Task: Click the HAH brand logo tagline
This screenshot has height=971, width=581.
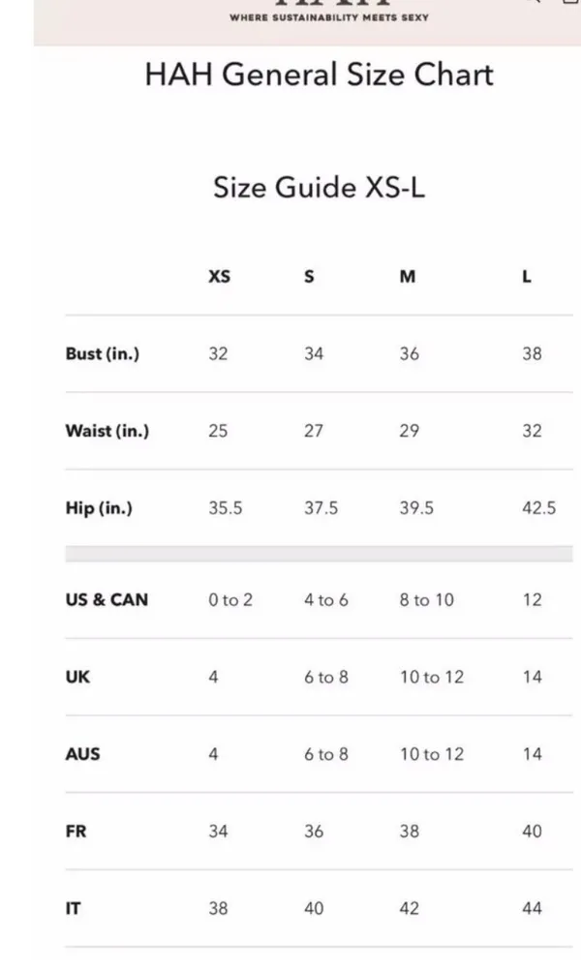Action: pyautogui.click(x=329, y=17)
